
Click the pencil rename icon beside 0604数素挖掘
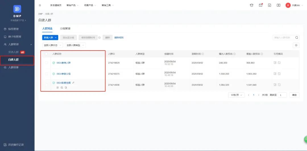click(x=73, y=83)
